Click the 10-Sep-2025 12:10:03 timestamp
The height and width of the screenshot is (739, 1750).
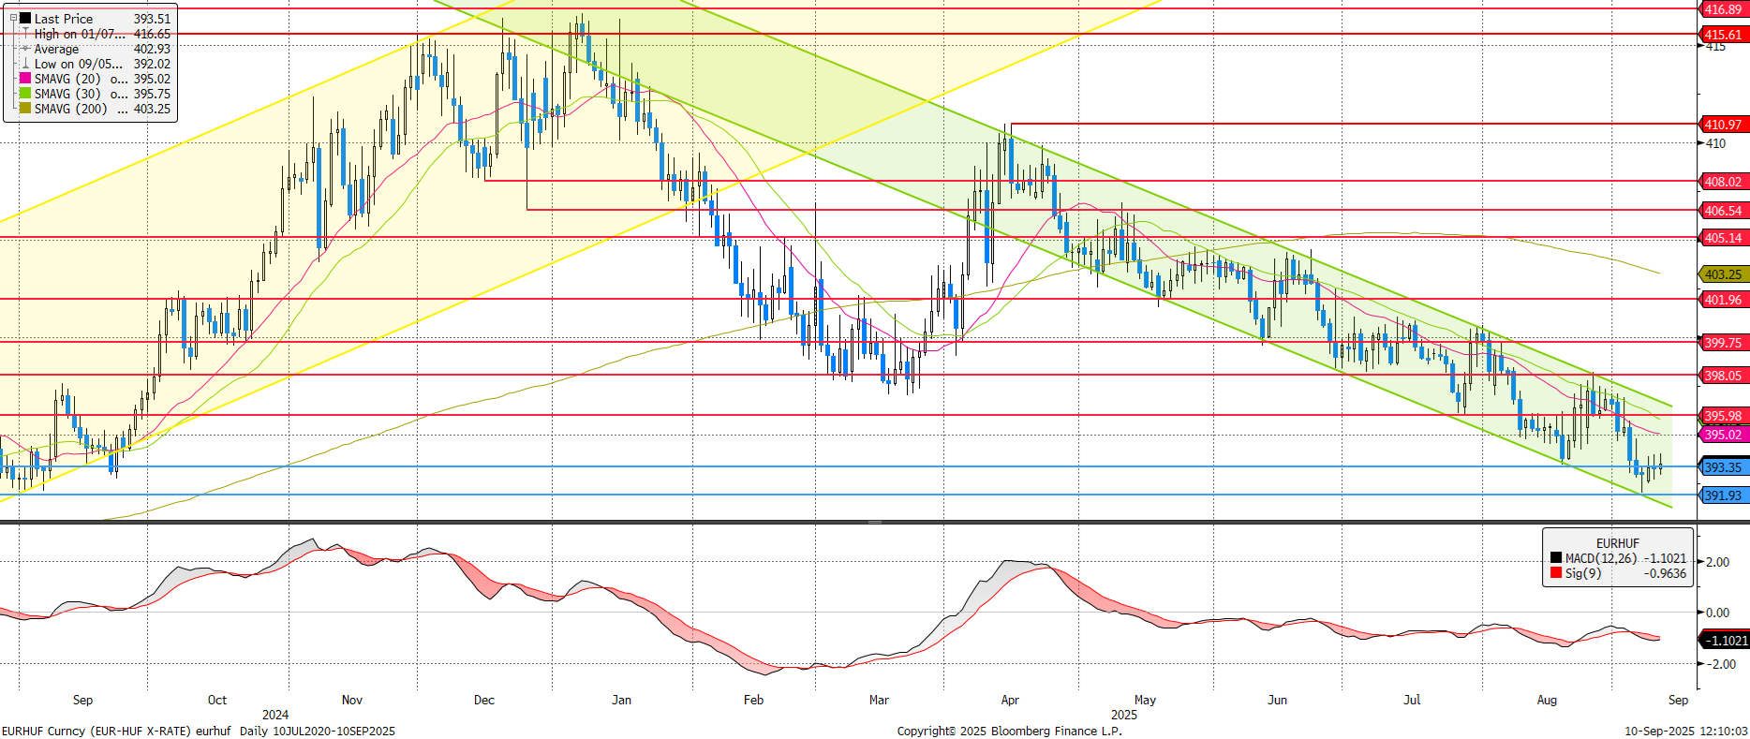pyautogui.click(x=1686, y=731)
